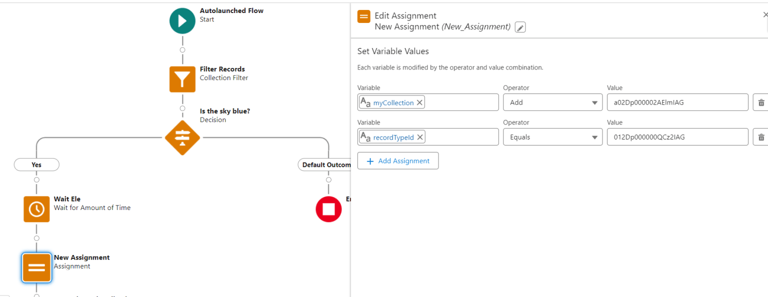This screenshot has width=768, height=297.
Task: Delete the recordTypeId assignment row
Action: point(760,136)
